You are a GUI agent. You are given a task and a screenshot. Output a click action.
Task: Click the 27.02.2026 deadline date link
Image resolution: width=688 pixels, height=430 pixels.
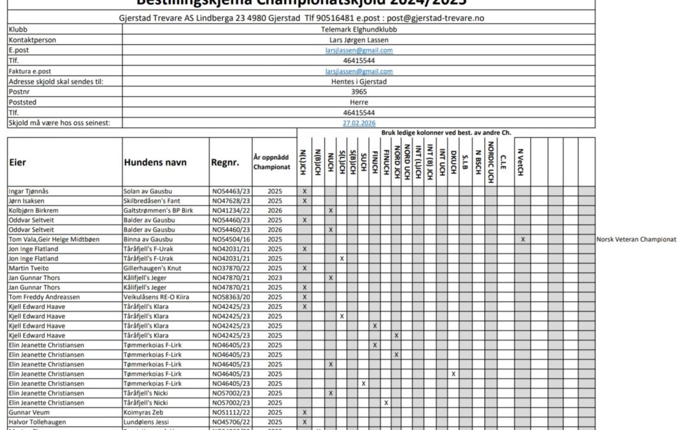(359, 124)
